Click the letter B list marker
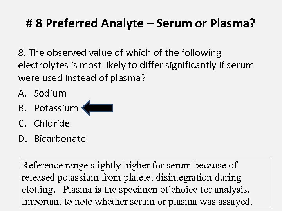282x211 pixels. (x=22, y=108)
